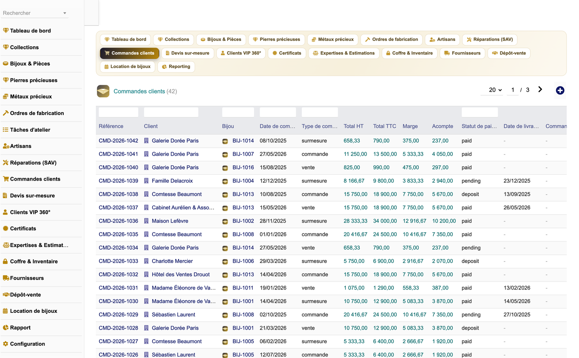The height and width of the screenshot is (358, 579).
Task: Open the Fournisseurs top tab
Action: pyautogui.click(x=462, y=53)
